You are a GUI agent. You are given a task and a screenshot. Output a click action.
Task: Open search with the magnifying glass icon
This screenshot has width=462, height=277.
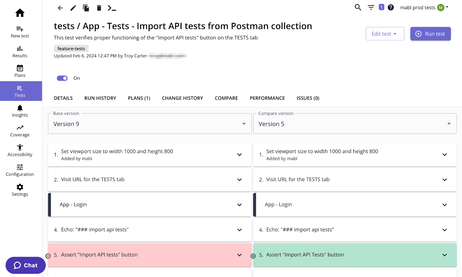358,7
